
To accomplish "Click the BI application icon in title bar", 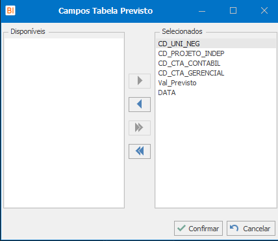I will [10, 10].
